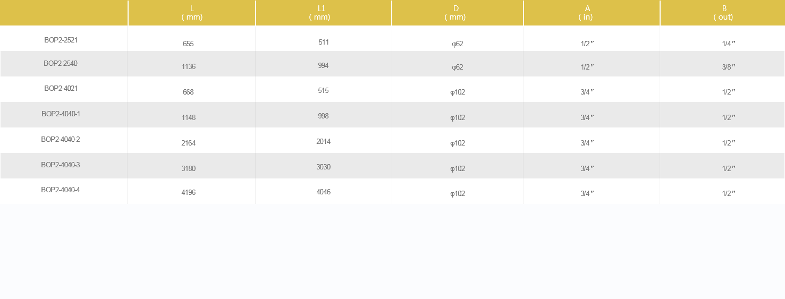Select the BOP2-2521 model row label

point(61,40)
